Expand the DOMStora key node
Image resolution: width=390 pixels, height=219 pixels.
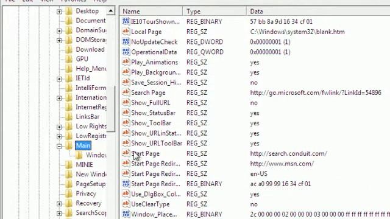(x=59, y=41)
